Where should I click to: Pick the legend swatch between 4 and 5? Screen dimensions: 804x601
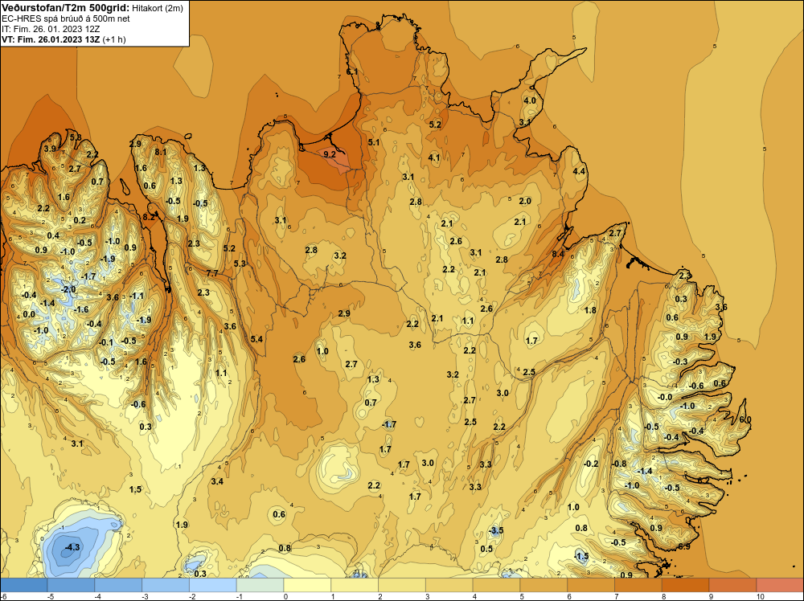[496, 585]
